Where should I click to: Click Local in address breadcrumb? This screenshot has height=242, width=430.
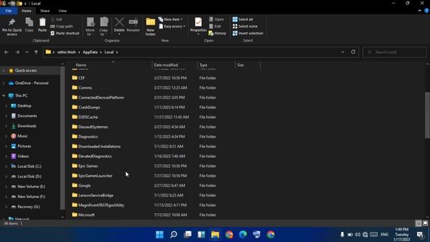109,52
